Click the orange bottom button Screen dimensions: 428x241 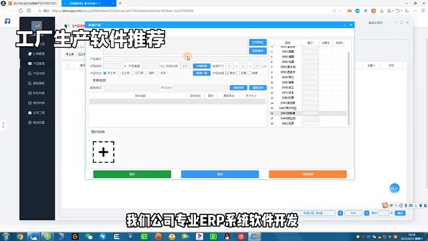click(308, 174)
